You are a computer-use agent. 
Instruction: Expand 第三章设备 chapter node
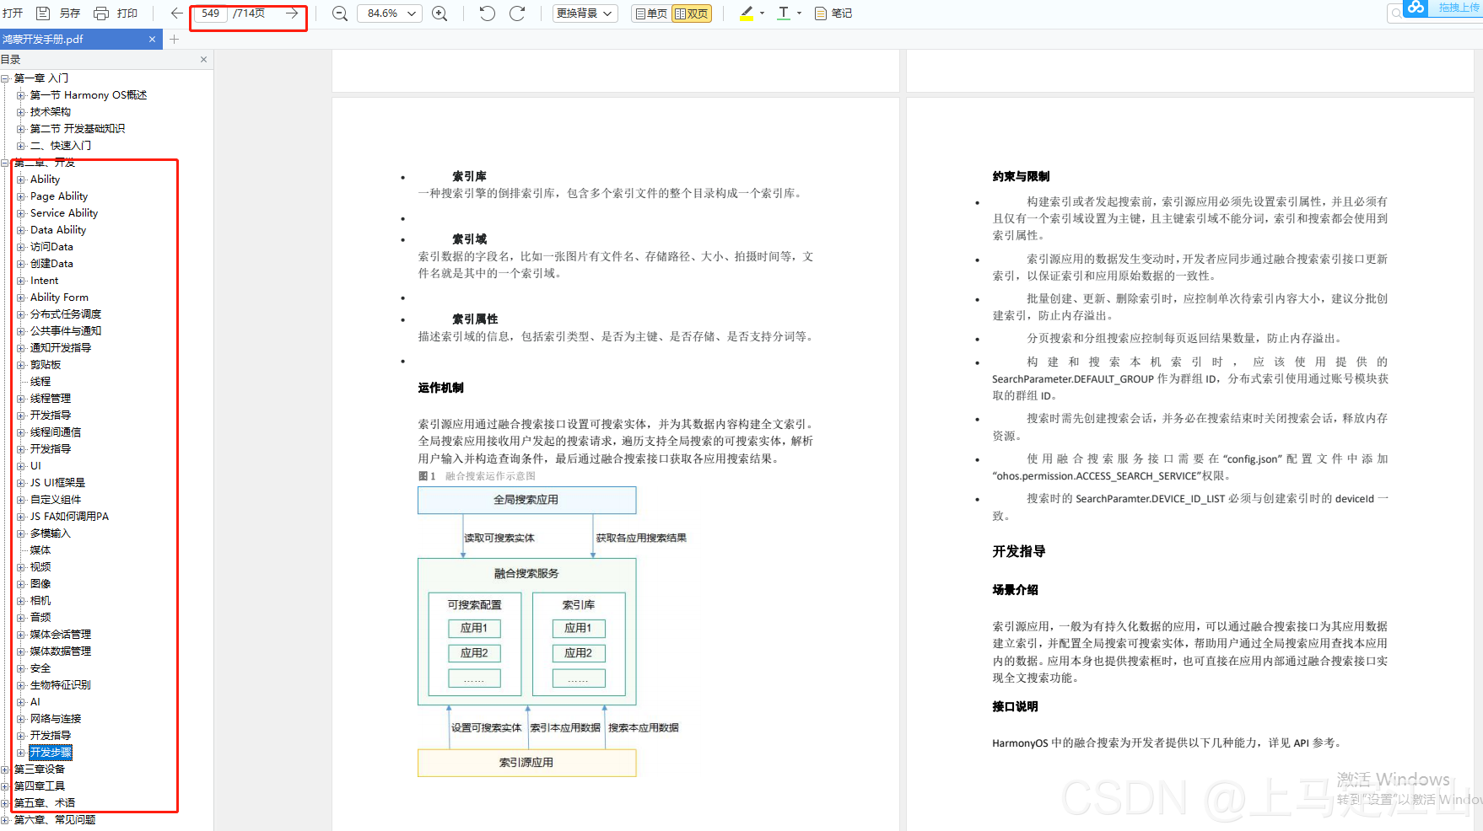click(x=5, y=769)
